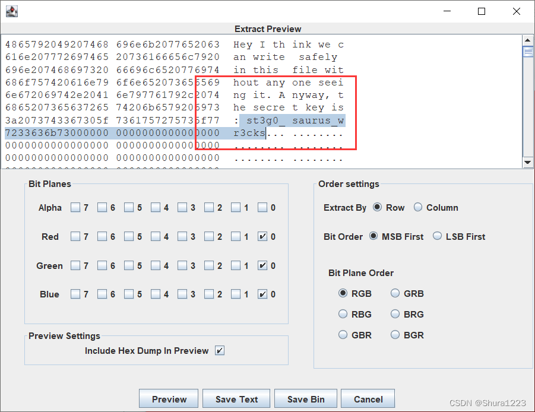Image resolution: width=535 pixels, height=412 pixels.
Task: Choose RBG bit plane order
Action: point(343,314)
